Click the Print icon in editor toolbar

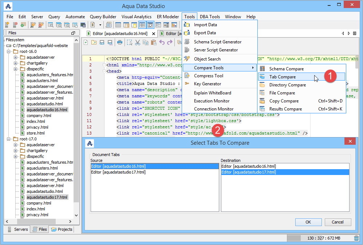pyautogui.click(x=119, y=43)
